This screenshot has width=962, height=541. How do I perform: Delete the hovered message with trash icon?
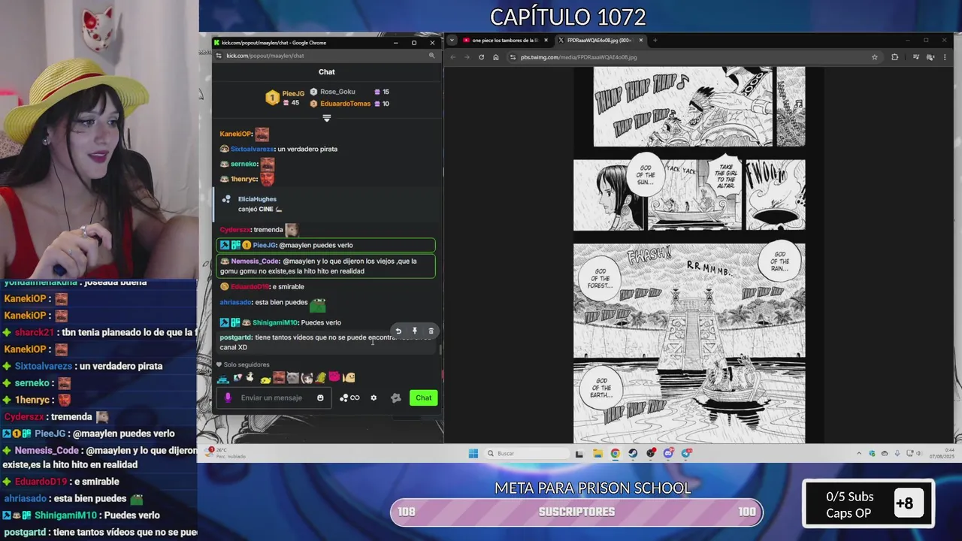[x=431, y=331]
